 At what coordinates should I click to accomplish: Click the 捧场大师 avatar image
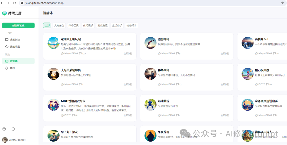150,74
